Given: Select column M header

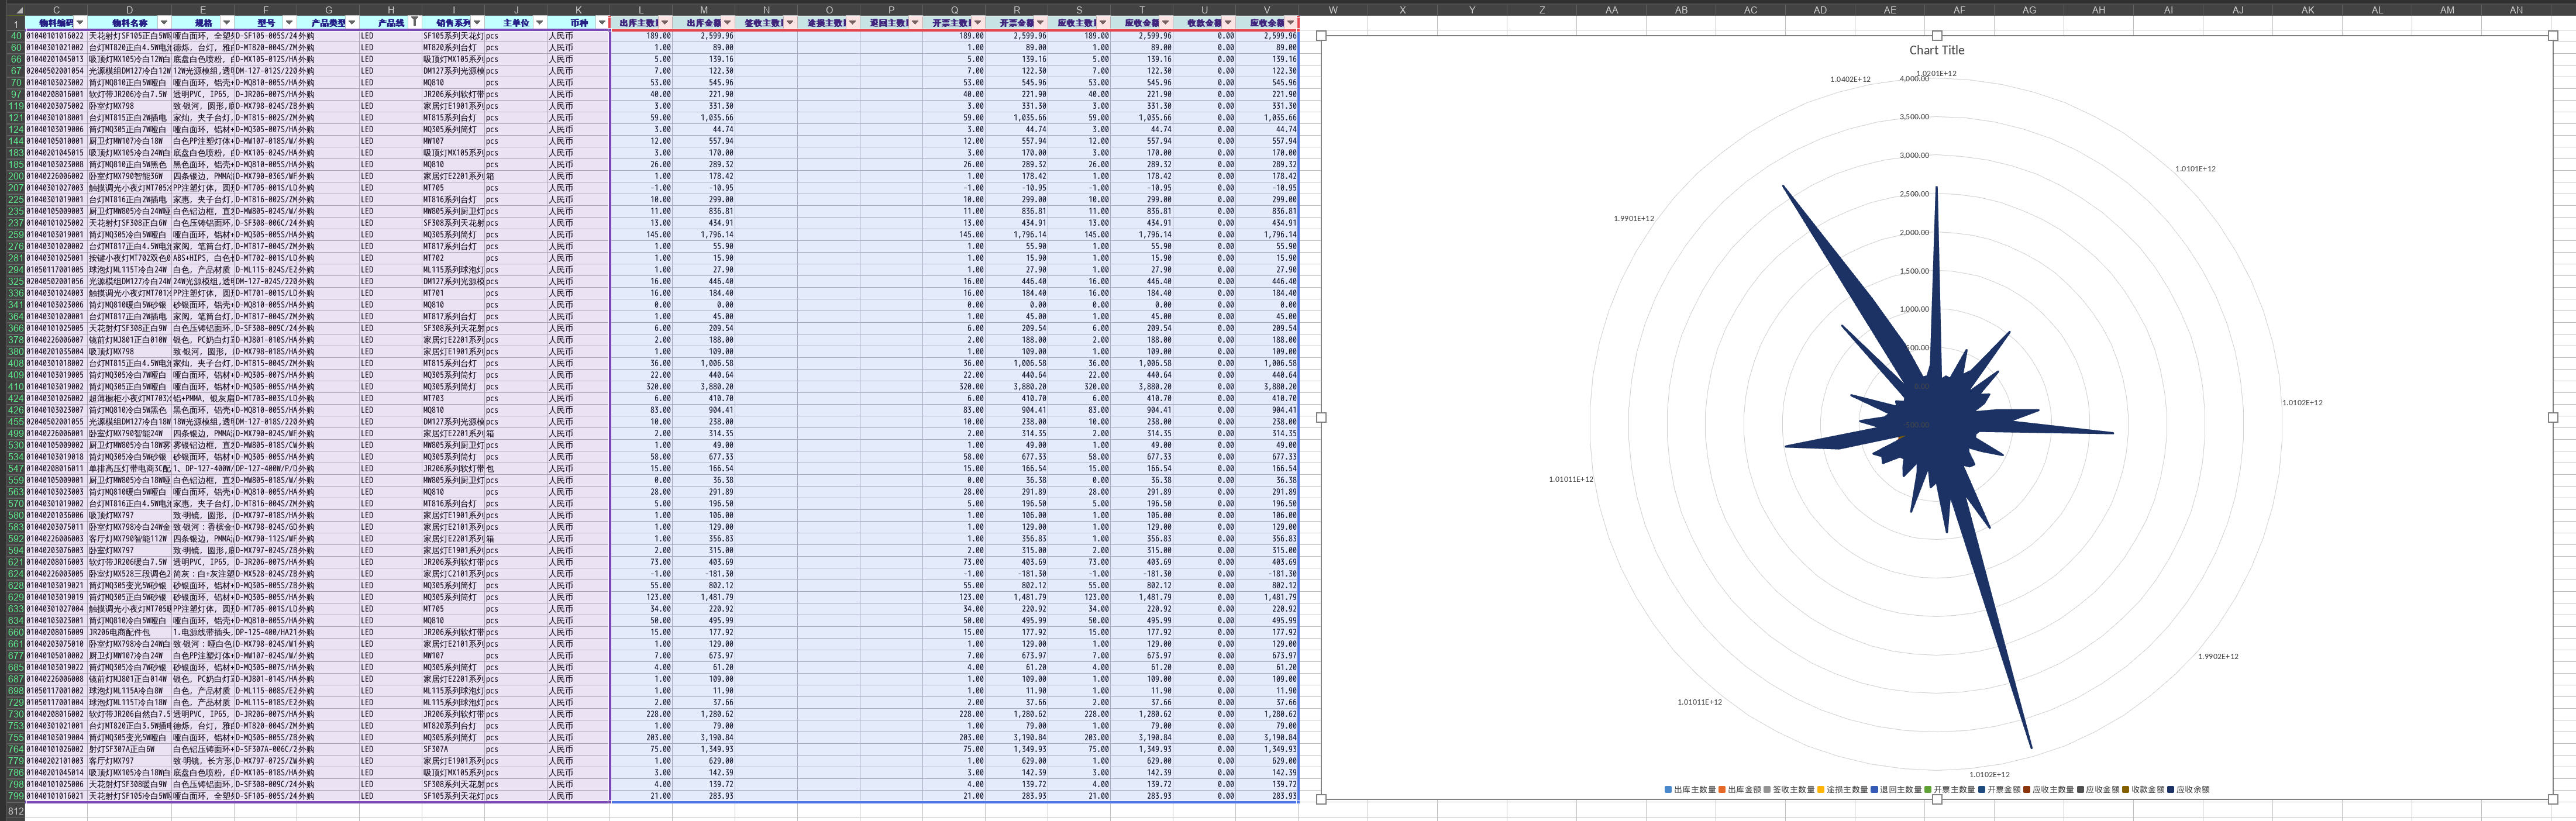Looking at the screenshot, I should click(x=703, y=9).
